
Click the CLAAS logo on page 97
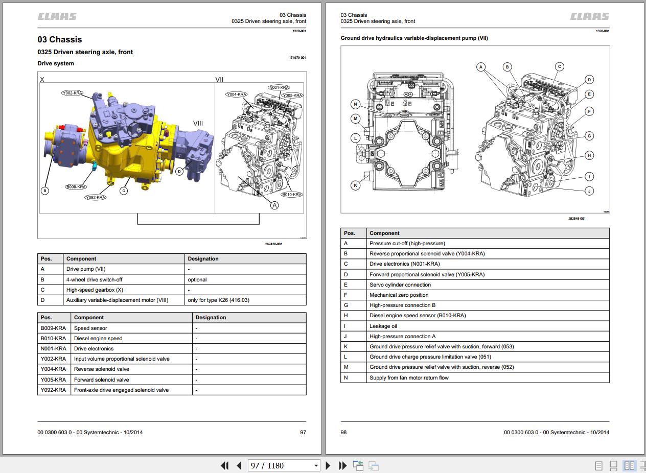[56, 16]
